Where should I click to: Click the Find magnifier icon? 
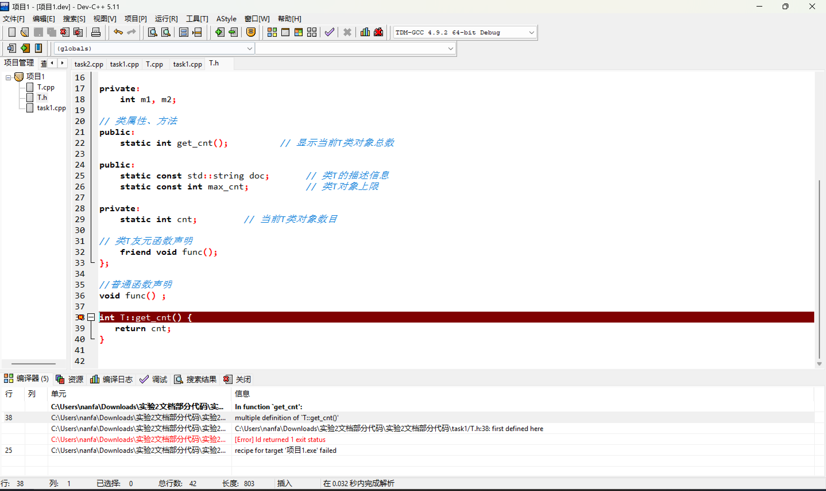(x=152, y=32)
